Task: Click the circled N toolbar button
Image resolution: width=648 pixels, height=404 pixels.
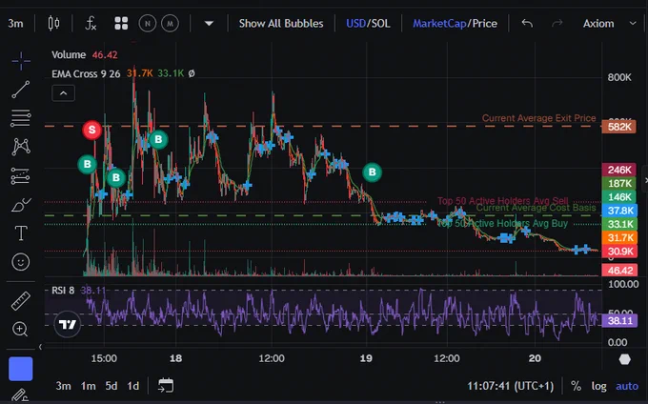Action: [x=147, y=24]
